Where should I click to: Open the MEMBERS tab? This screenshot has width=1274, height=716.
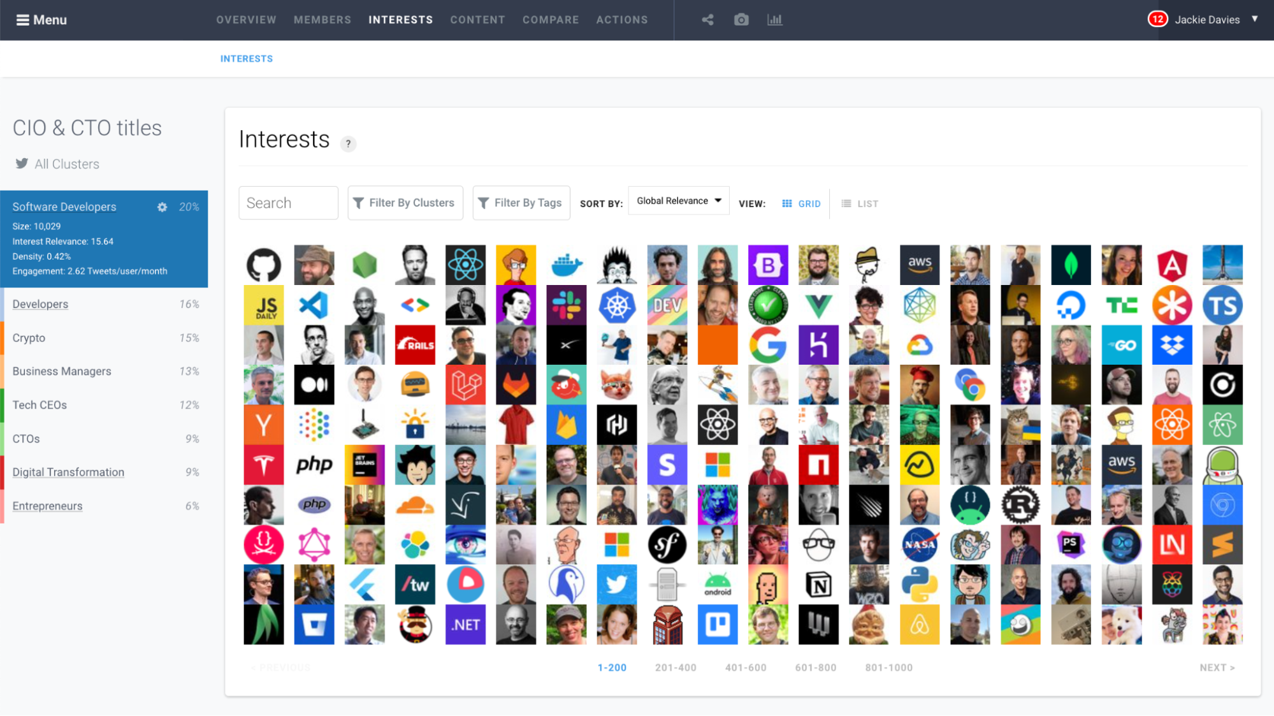[x=322, y=19]
